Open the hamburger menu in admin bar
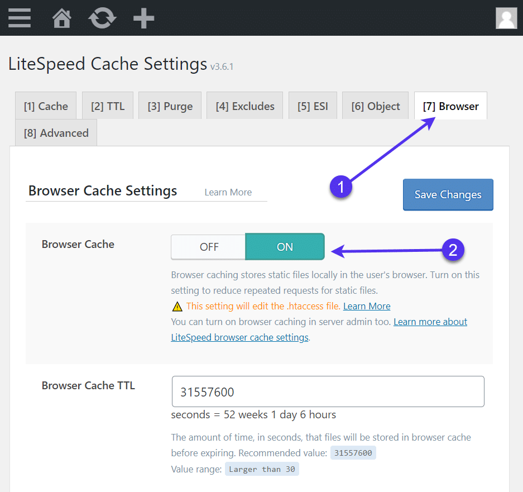Image resolution: width=523 pixels, height=492 pixels. (19, 18)
